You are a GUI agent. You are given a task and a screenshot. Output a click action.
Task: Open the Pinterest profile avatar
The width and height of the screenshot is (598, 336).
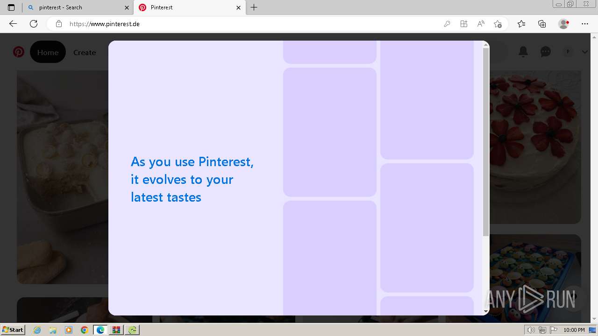(x=568, y=52)
